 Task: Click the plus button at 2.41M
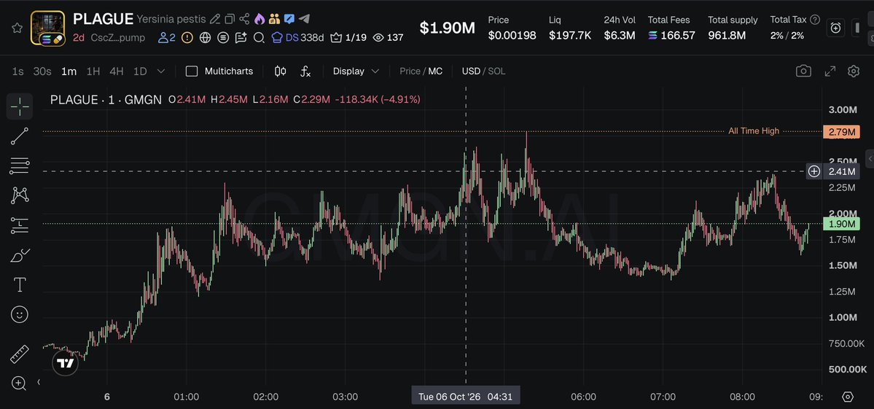[813, 171]
